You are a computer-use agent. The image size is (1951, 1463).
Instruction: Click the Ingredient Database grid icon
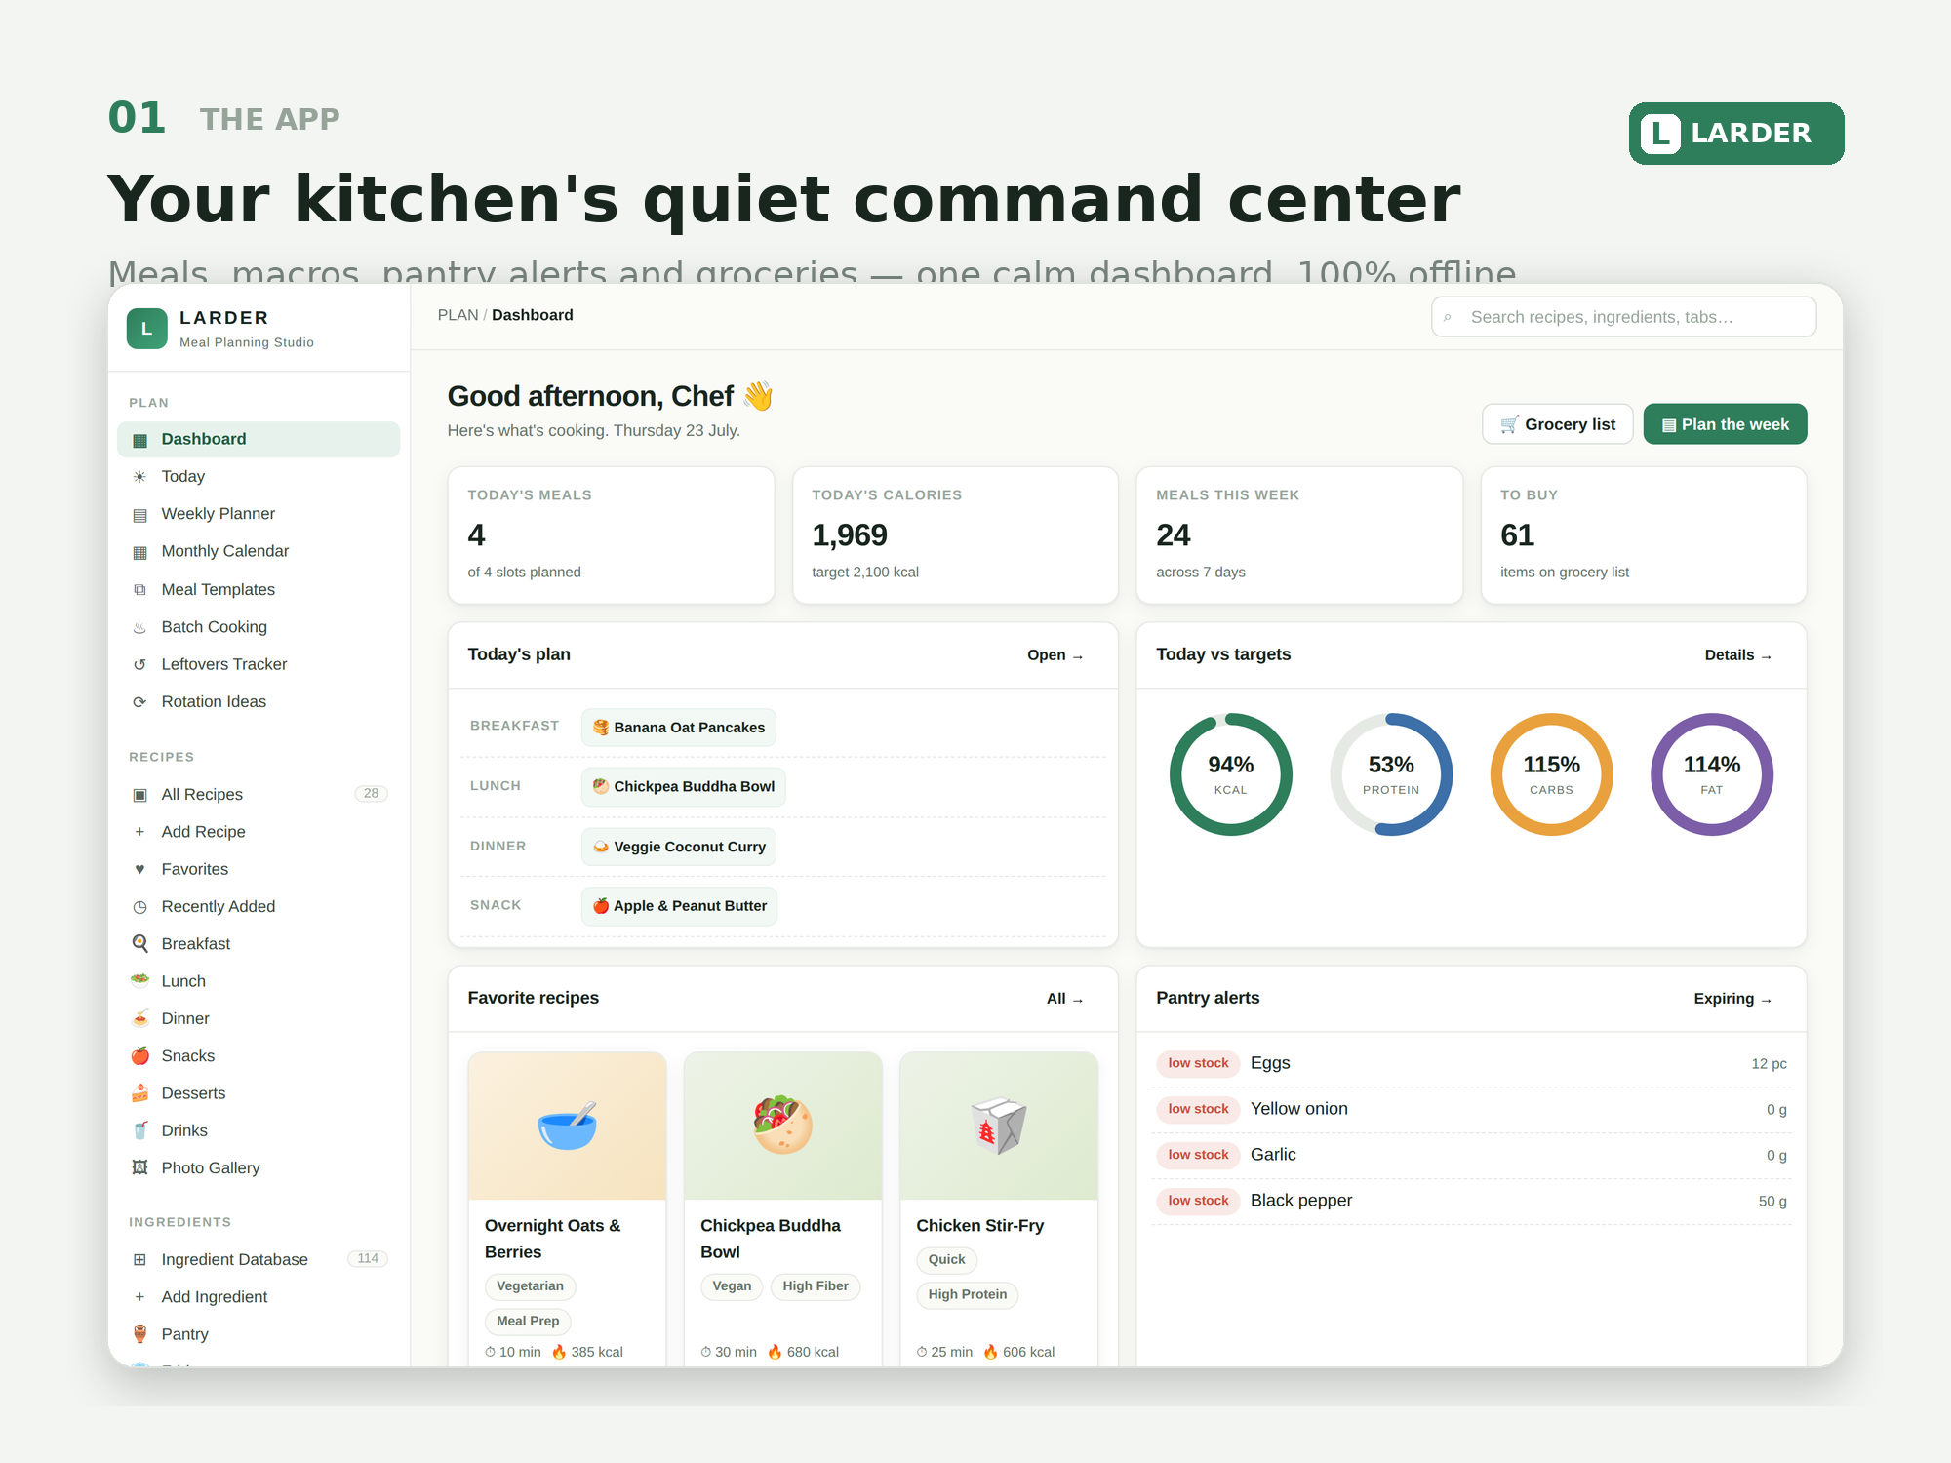(x=139, y=1260)
